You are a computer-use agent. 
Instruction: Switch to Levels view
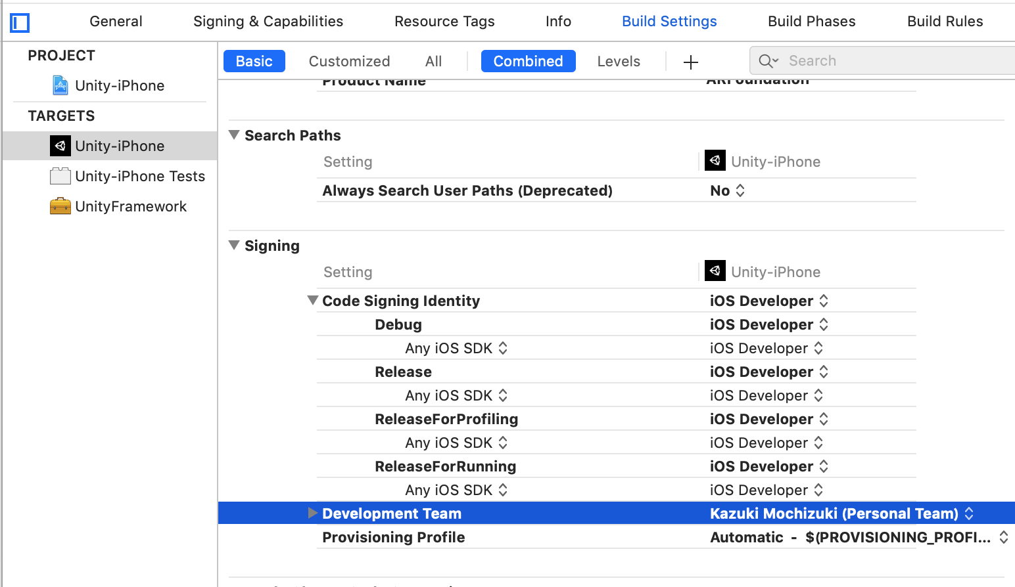pyautogui.click(x=619, y=61)
